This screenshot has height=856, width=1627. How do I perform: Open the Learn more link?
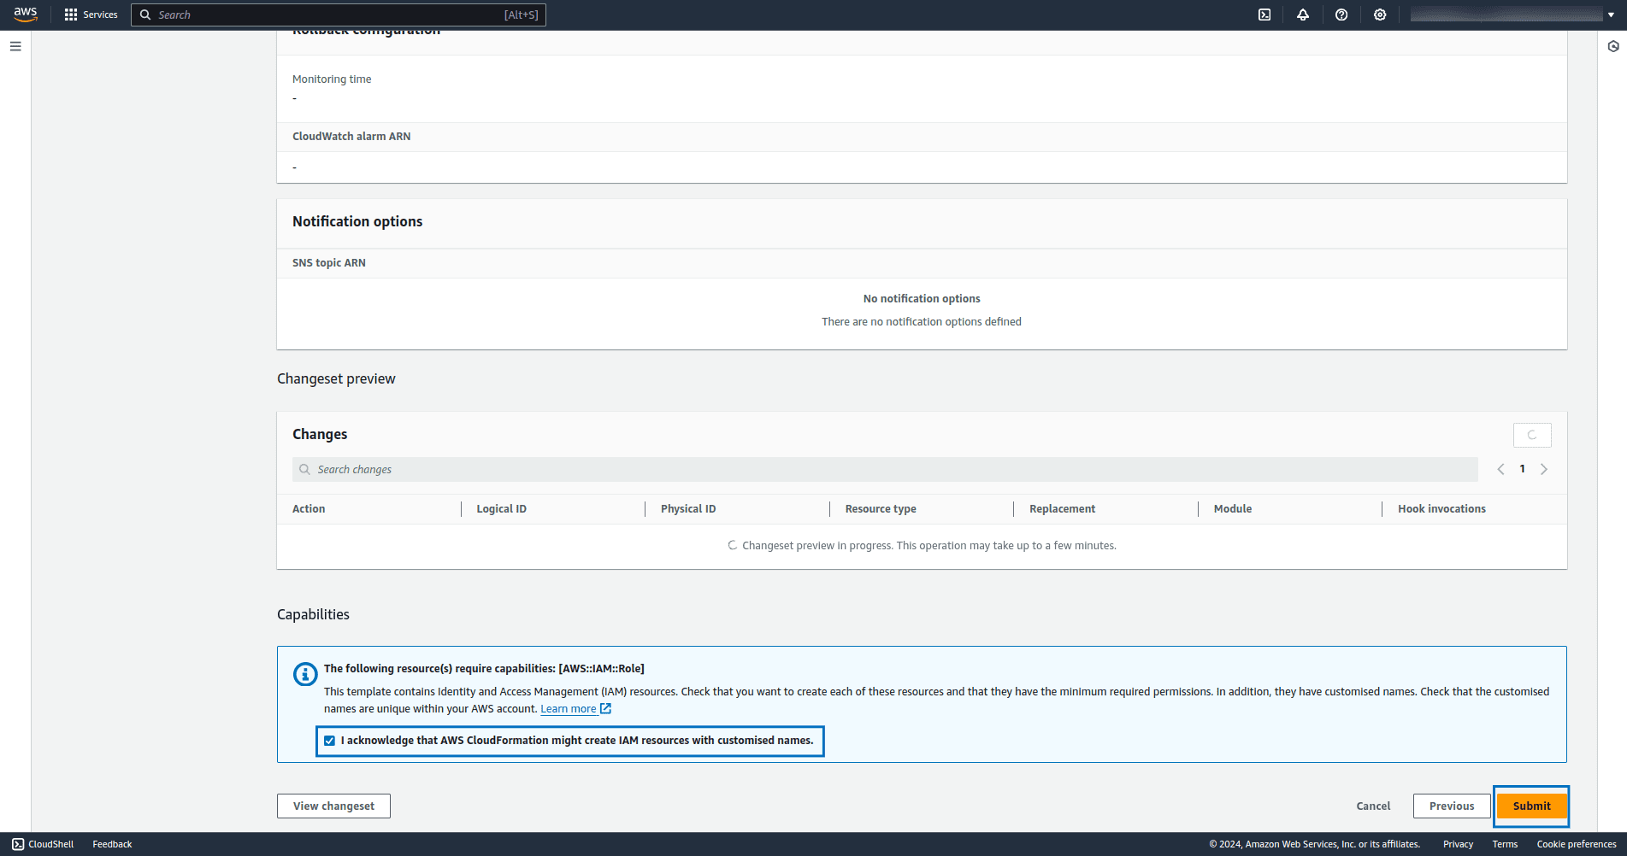[x=569, y=709]
